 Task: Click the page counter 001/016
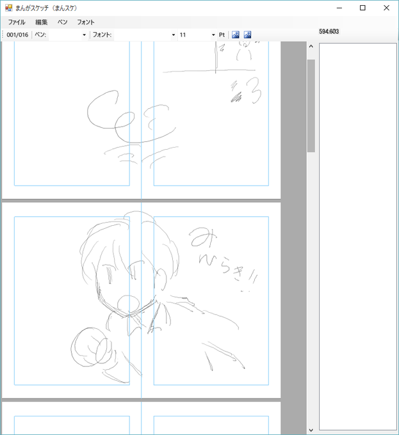[17, 35]
